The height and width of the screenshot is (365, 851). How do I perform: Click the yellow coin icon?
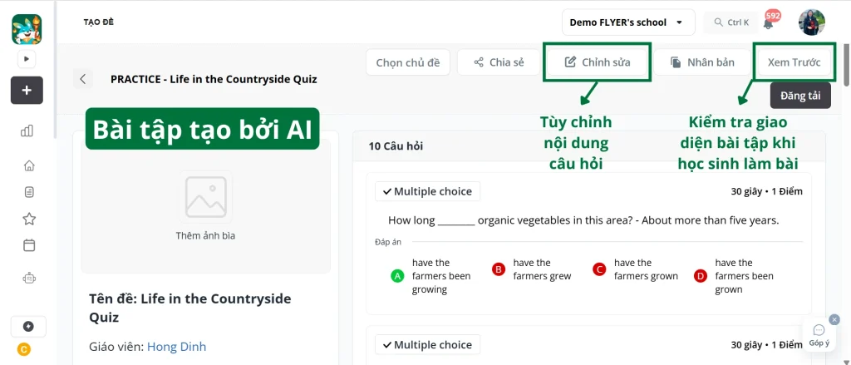[24, 349]
